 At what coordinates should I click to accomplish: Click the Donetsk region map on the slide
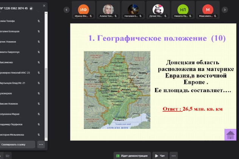tap(117, 90)
